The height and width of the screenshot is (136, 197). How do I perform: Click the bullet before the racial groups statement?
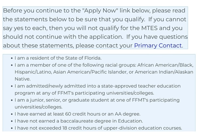(x=12, y=65)
